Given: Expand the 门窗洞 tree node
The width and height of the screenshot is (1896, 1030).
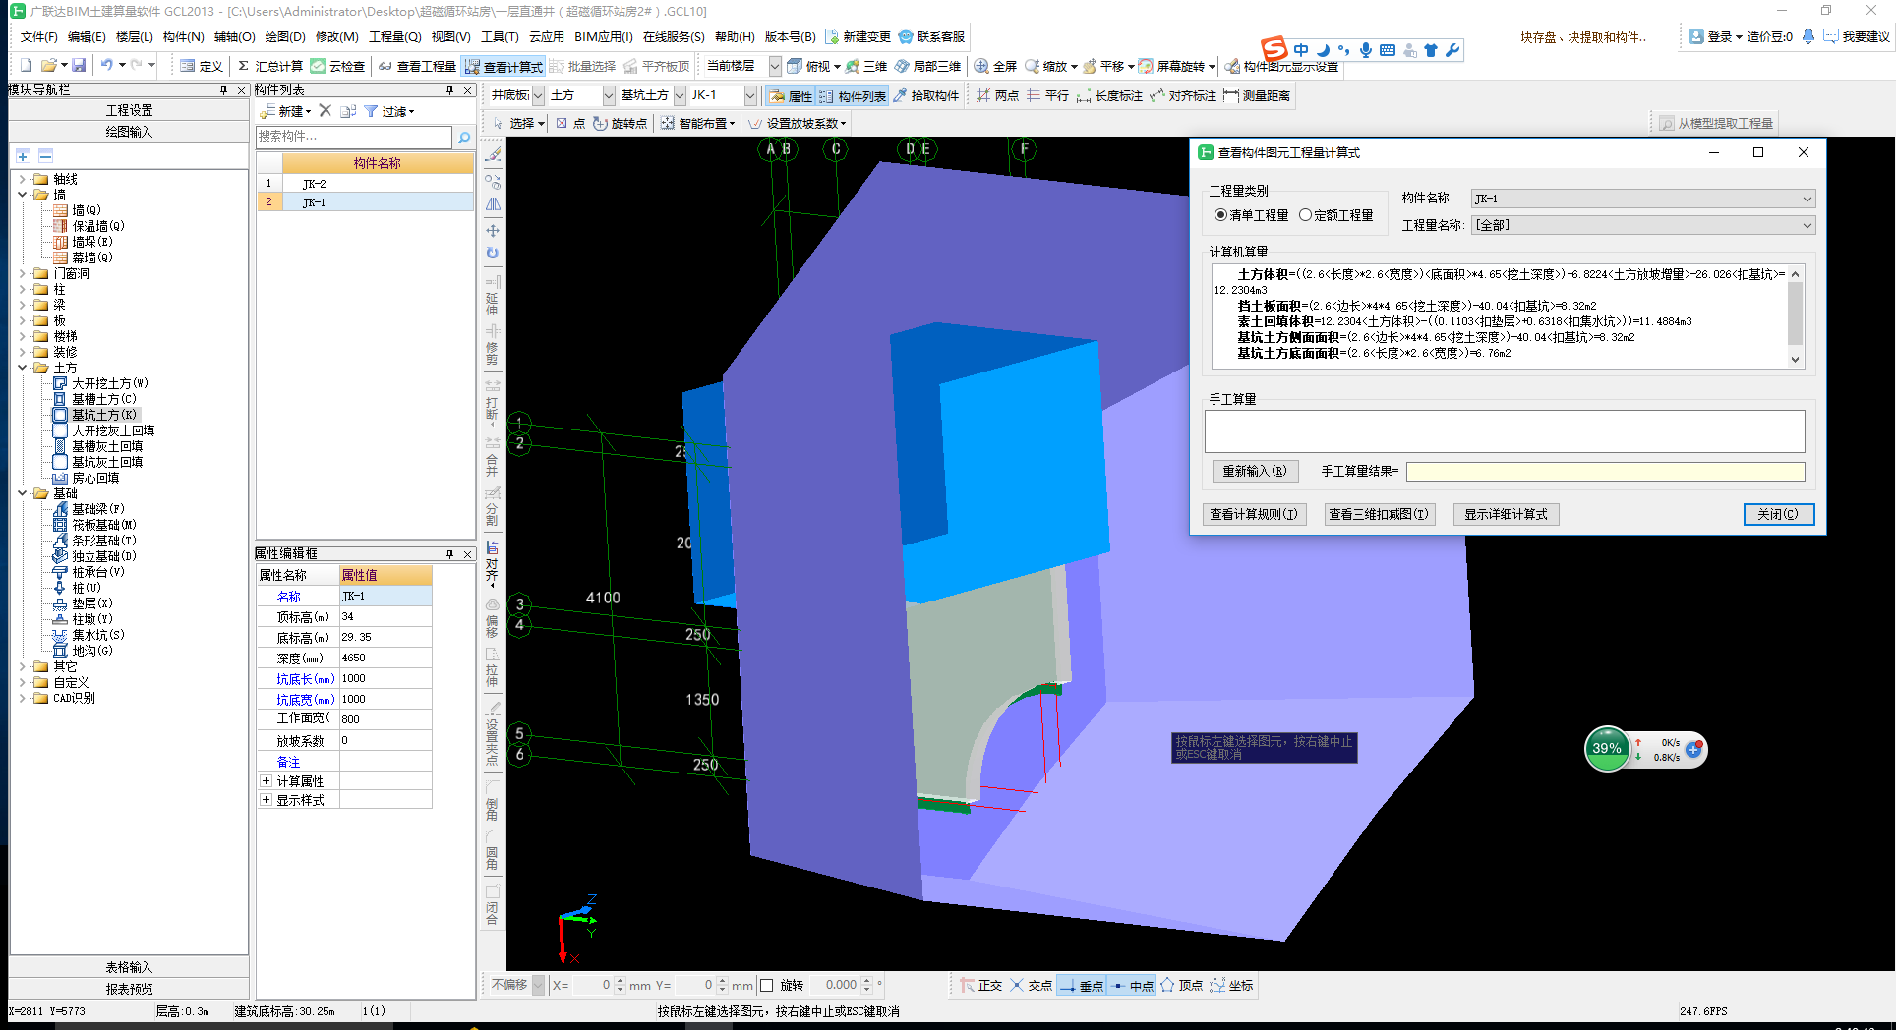Looking at the screenshot, I should pyautogui.click(x=23, y=273).
